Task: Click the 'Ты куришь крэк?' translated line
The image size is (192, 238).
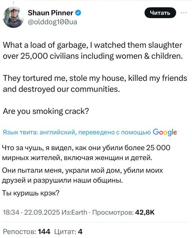Action: (31, 193)
